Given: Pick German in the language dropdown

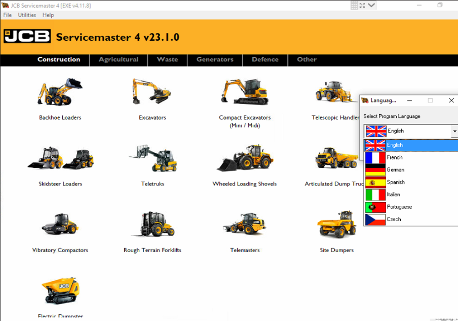Looking at the screenshot, I should [x=395, y=170].
